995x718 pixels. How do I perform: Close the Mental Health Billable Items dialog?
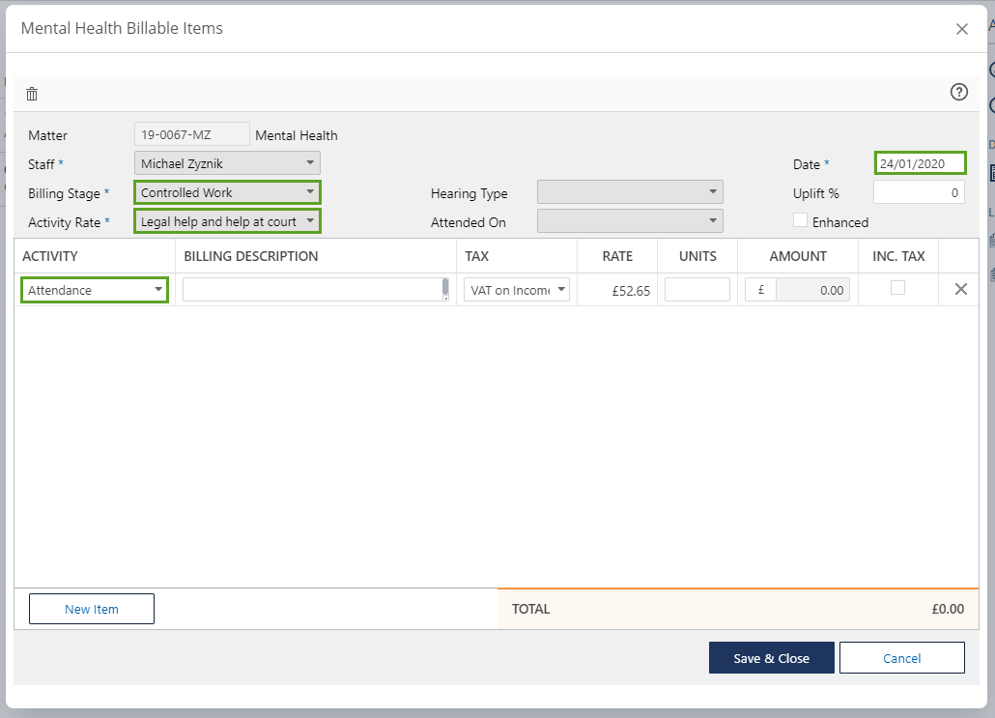[961, 29]
